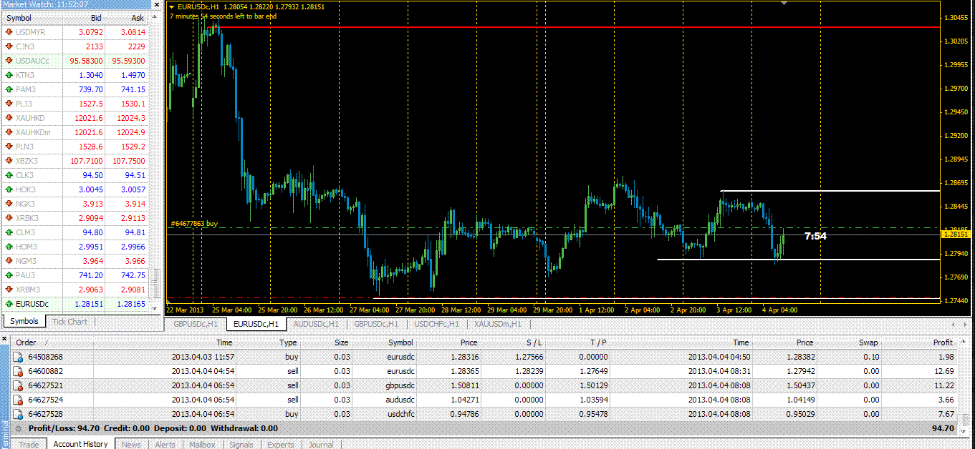Screen dimensions: 975x449
Task: Open the AUDUSDc,H1 chart tab
Action: 316,324
